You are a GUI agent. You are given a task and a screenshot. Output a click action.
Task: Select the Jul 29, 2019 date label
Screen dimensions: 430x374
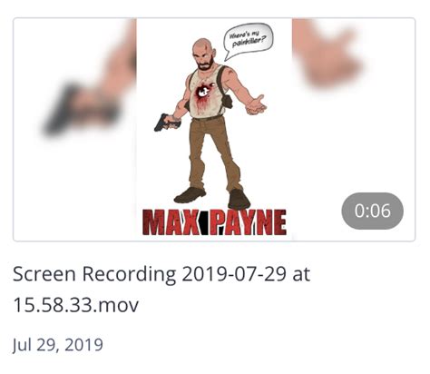coord(58,345)
